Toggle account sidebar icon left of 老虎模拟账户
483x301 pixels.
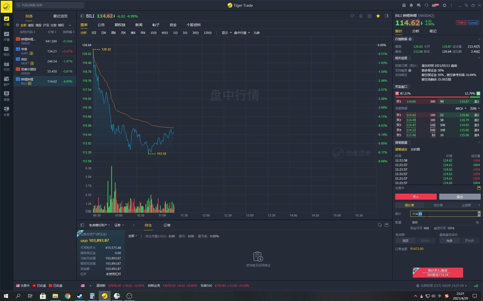coord(82,225)
